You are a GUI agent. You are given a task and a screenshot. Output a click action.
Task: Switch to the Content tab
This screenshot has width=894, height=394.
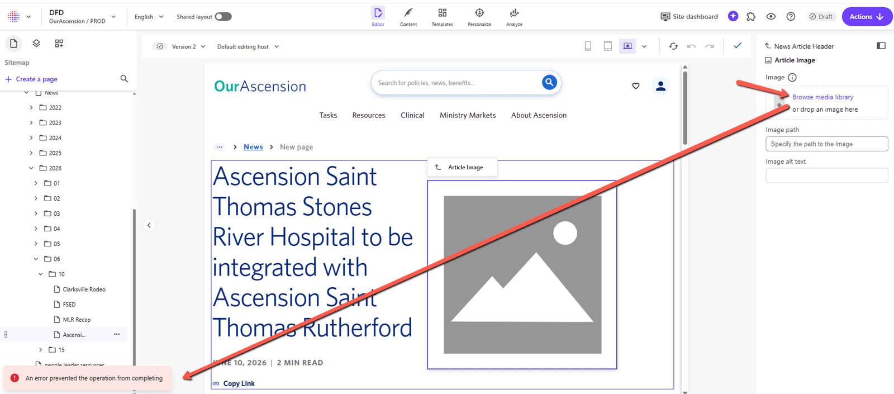(408, 17)
